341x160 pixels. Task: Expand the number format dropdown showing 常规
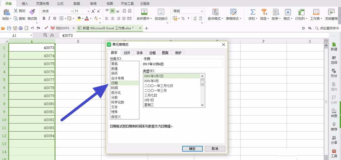point(201,11)
